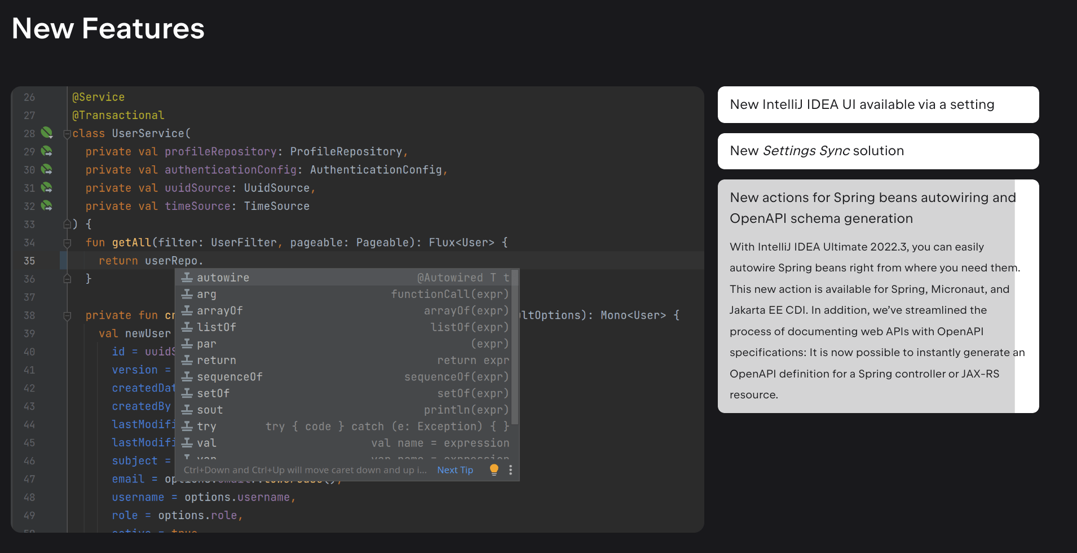Collapse the UserService class with its fold arrow
Image resolution: width=1077 pixels, height=553 pixels.
coord(67,133)
